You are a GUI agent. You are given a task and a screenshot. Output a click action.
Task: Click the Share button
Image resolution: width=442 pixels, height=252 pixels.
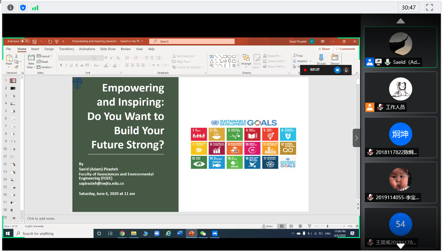click(x=324, y=49)
